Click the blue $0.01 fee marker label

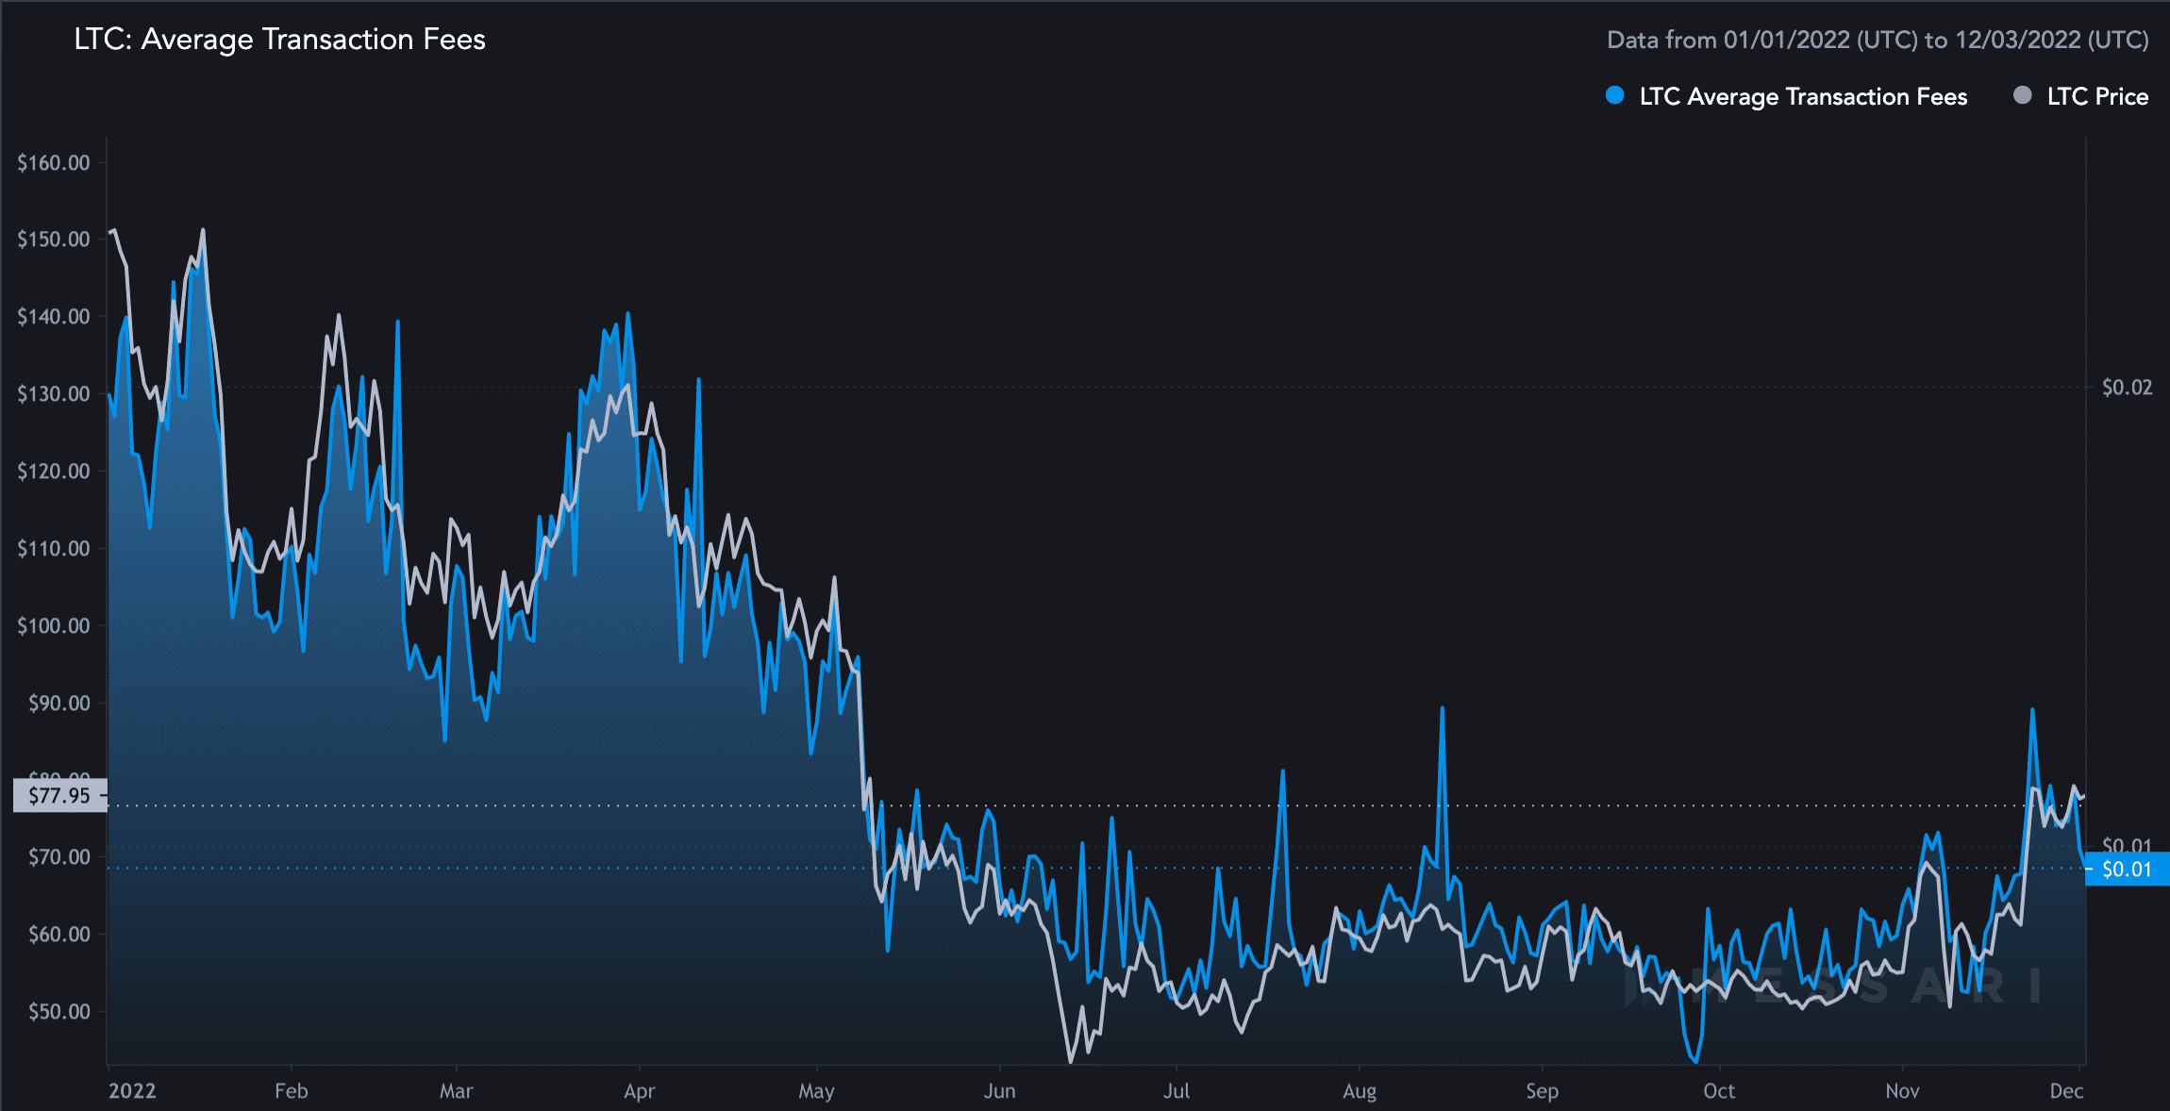coord(2127,869)
